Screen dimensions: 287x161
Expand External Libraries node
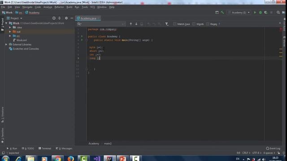pyautogui.click(x=6, y=44)
